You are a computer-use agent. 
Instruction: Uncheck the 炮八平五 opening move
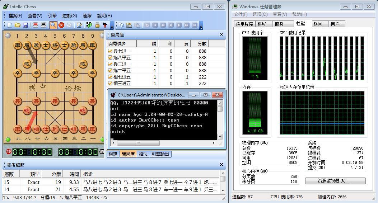pos(110,57)
